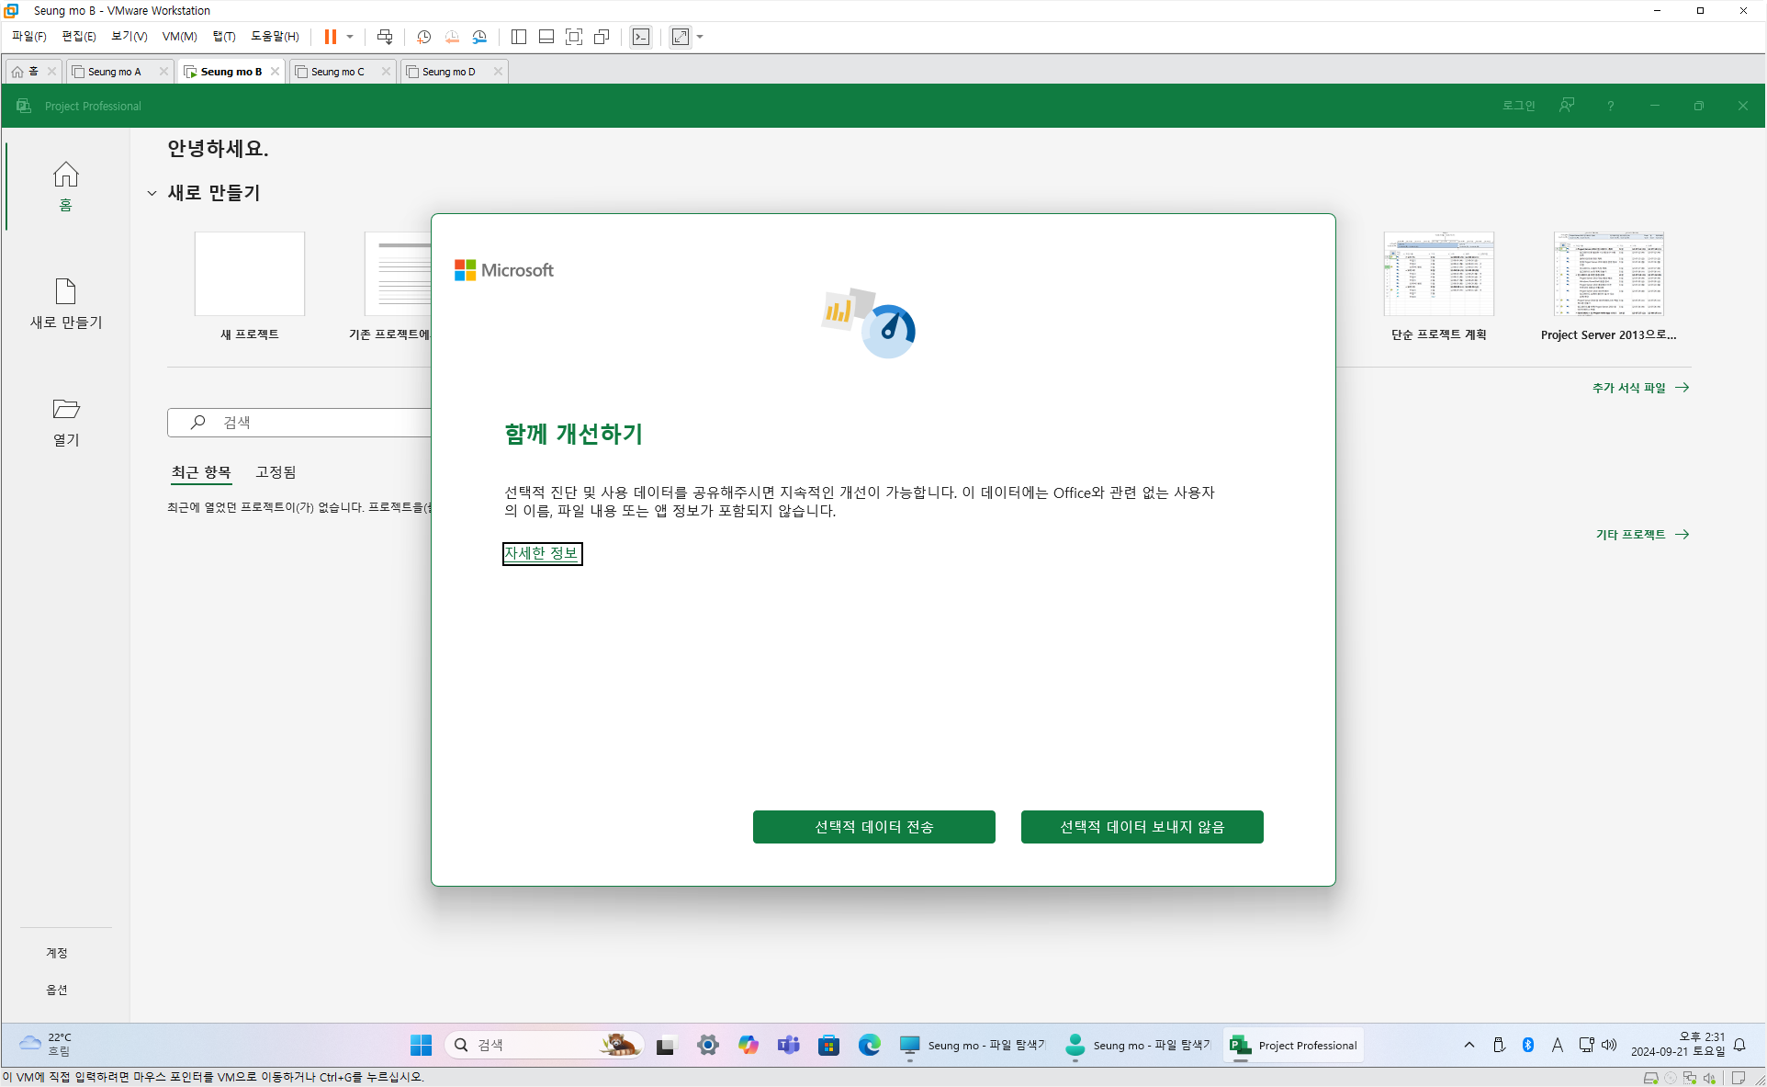Screen dimensions: 1767x1087
Task: Toggle the VMware library sidebar icon
Action: [519, 37]
